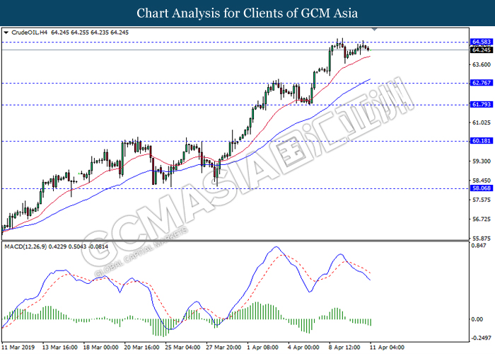Click the chart shift triangle marker
495x354 pixels.
point(374,29)
